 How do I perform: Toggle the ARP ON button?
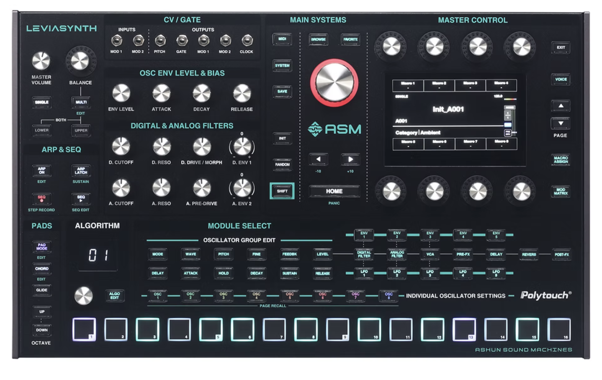tap(41, 171)
